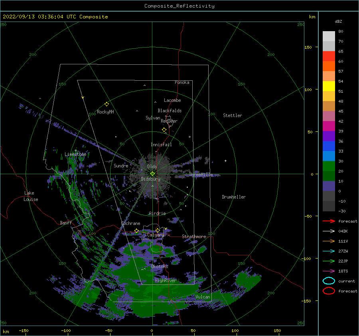Click the Ponoka city label
359x336 pixels.
tap(182, 82)
